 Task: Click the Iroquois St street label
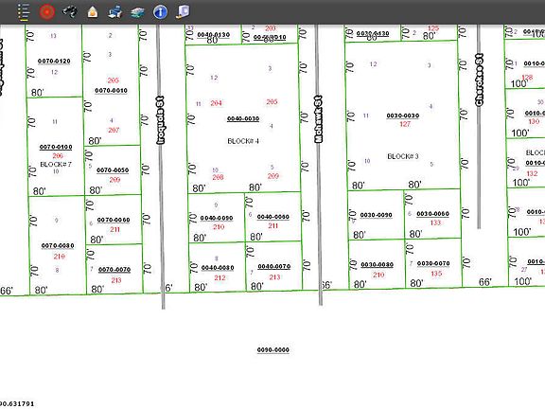pos(160,120)
